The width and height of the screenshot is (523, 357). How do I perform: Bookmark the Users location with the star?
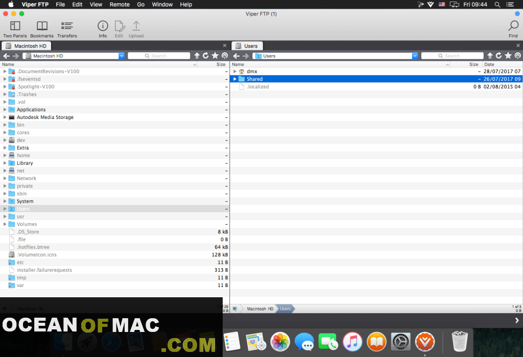coord(508,56)
